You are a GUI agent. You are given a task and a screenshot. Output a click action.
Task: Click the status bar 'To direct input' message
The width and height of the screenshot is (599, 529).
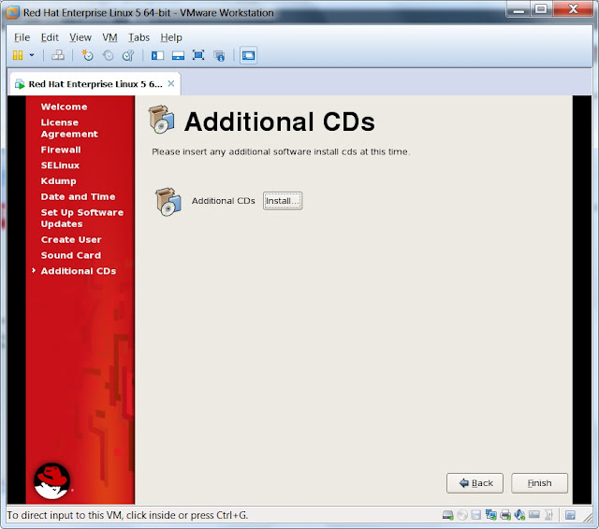tap(127, 515)
